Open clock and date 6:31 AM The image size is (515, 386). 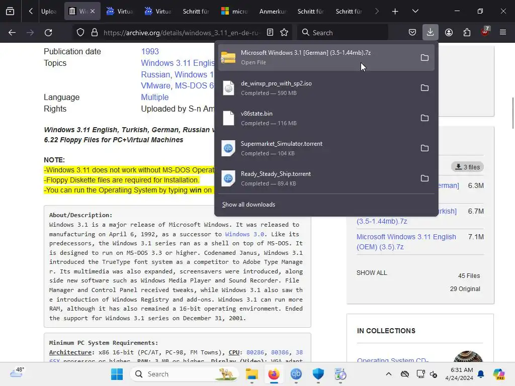[459, 374]
